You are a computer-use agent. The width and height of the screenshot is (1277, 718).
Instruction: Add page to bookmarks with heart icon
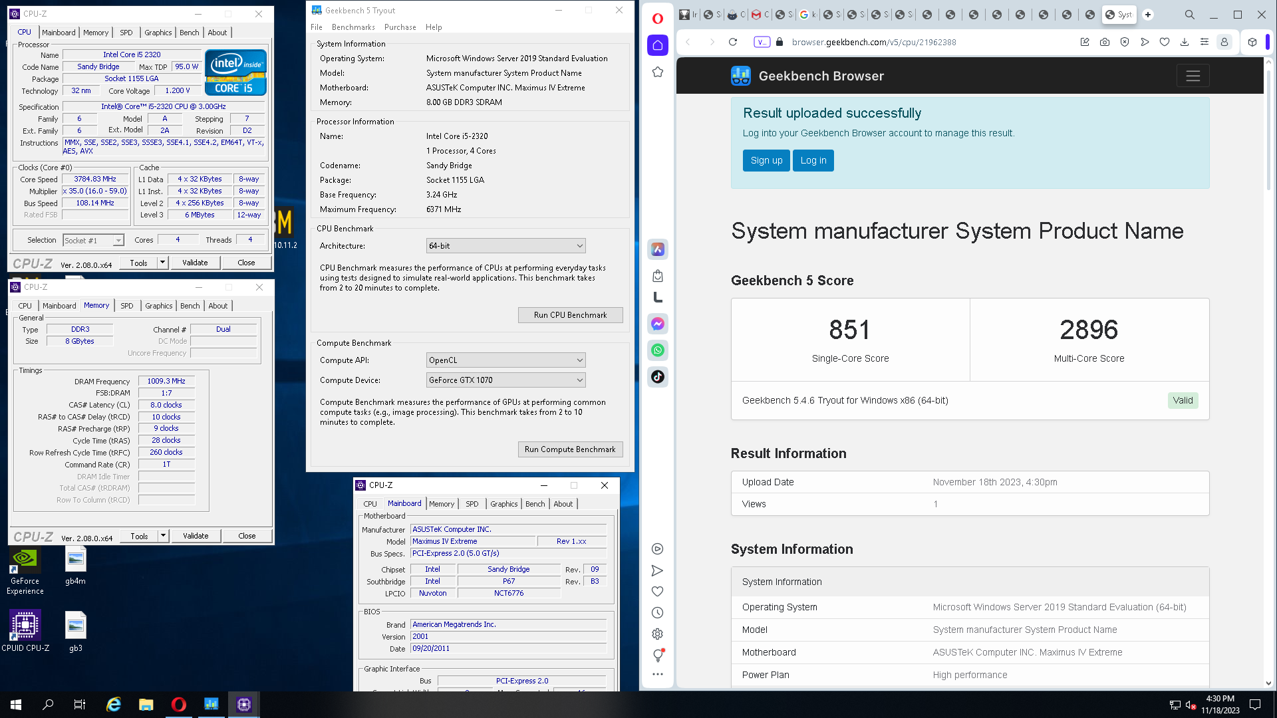1165,42
